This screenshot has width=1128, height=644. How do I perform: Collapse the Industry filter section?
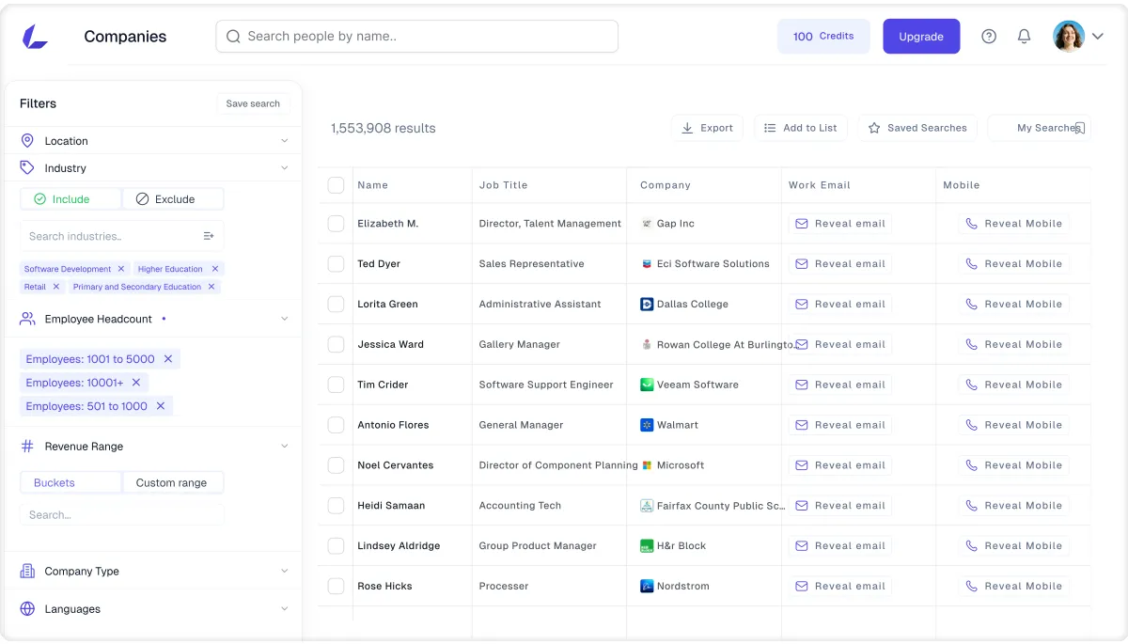click(x=284, y=168)
